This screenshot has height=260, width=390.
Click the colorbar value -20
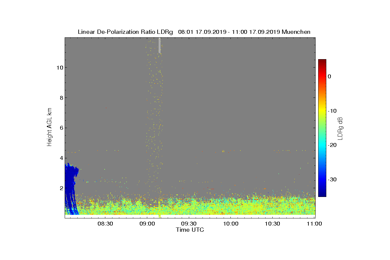332,145
